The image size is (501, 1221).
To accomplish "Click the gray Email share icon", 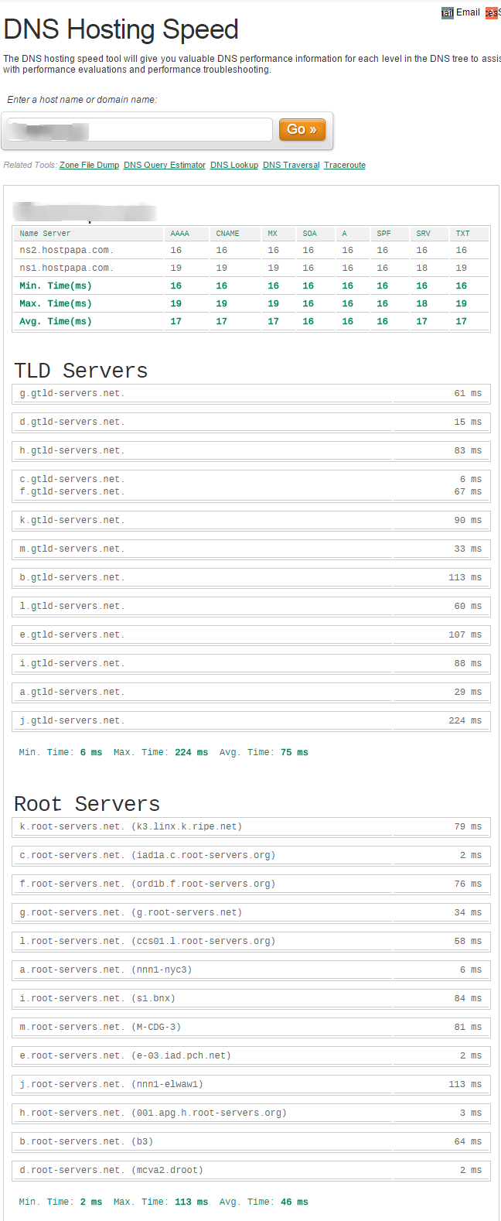I will (447, 13).
